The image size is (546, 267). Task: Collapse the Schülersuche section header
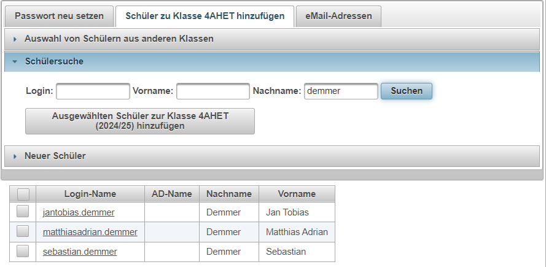(271, 61)
